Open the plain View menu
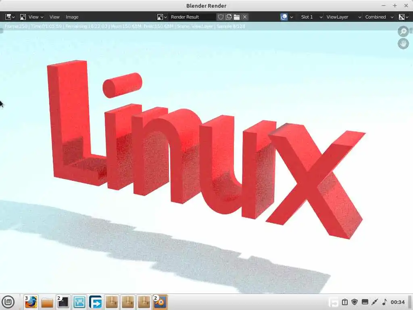This screenshot has height=310, width=413. 54,17
